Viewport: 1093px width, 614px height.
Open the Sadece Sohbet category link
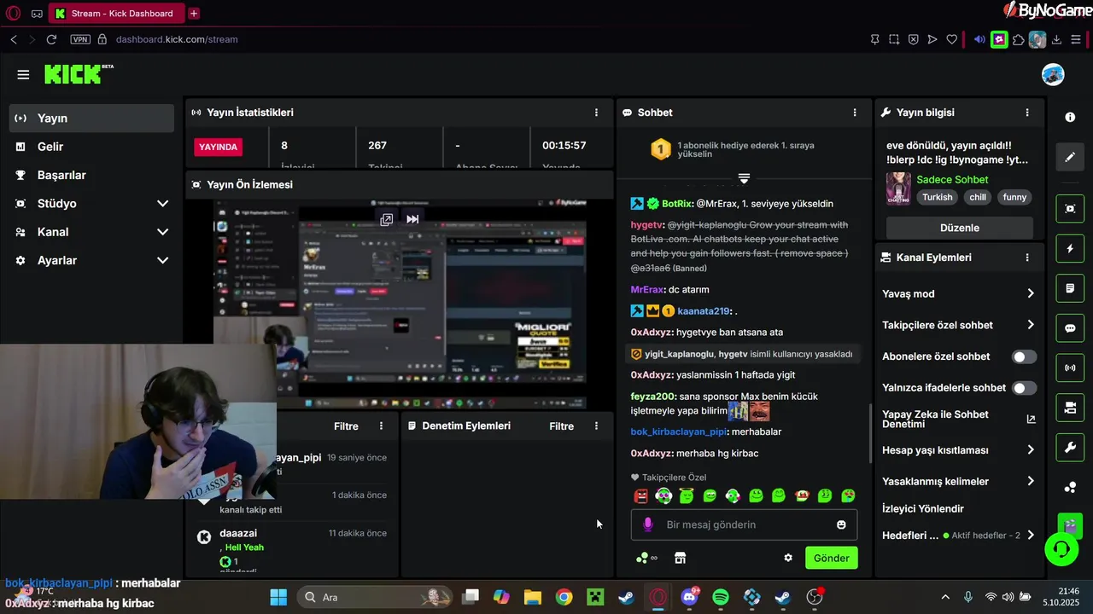[952, 179]
